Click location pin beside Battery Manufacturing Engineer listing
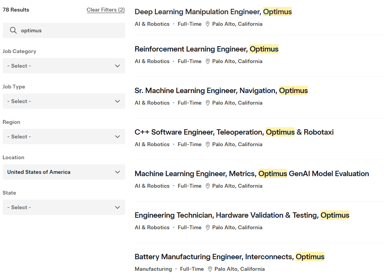Screen dimensions: 384x280 click(210, 269)
